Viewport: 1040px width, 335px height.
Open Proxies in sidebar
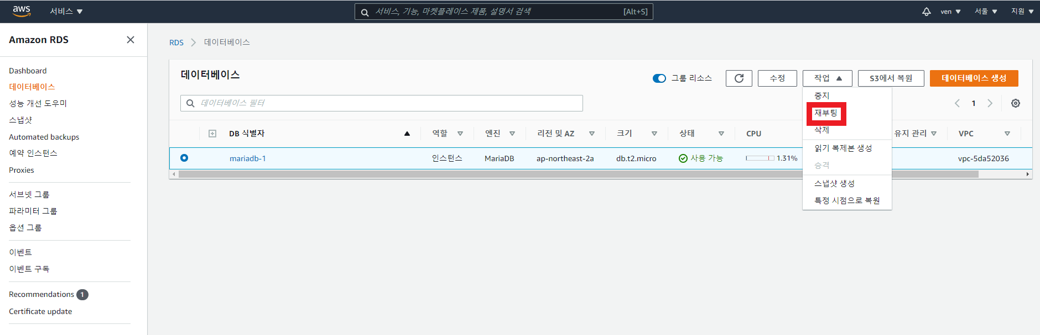pyautogui.click(x=22, y=170)
